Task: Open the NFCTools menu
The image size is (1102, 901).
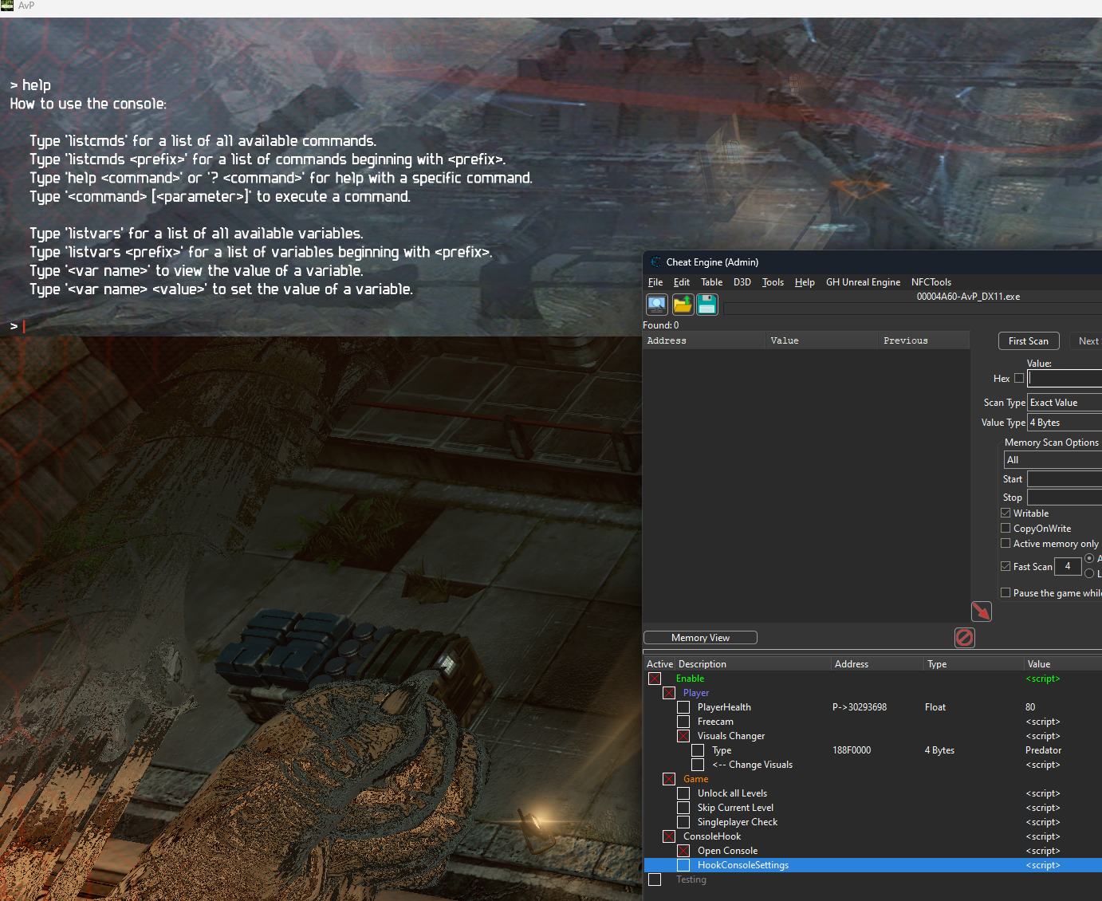Action: point(931,282)
